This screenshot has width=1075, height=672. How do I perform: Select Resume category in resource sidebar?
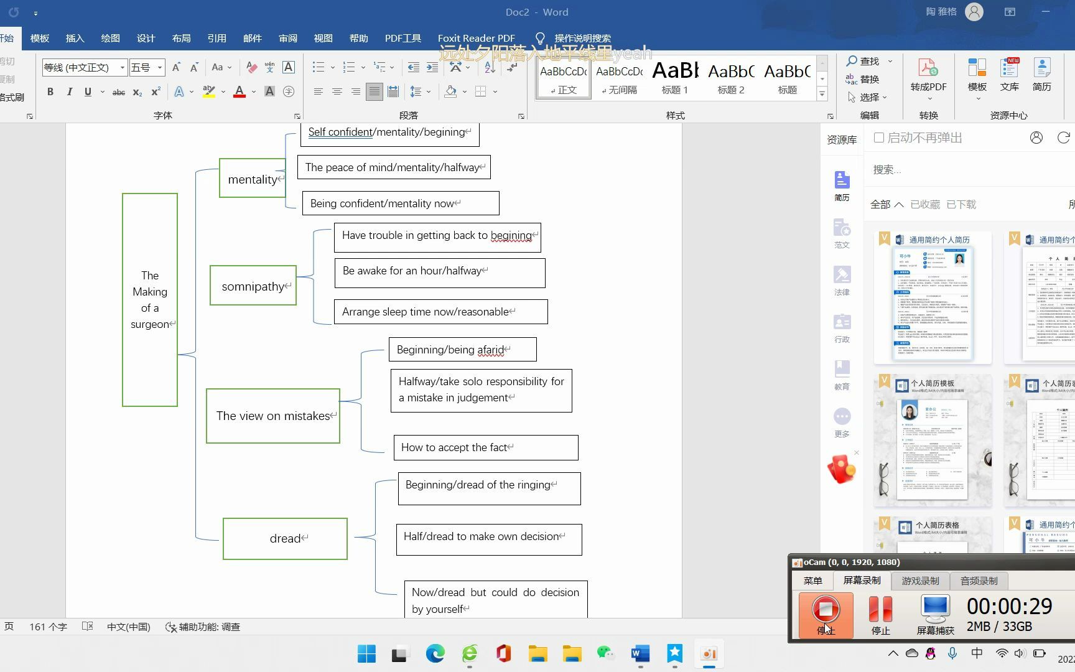(x=842, y=186)
